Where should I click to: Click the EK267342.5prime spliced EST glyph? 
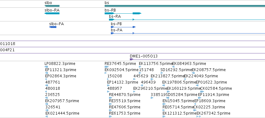(199, 116)
